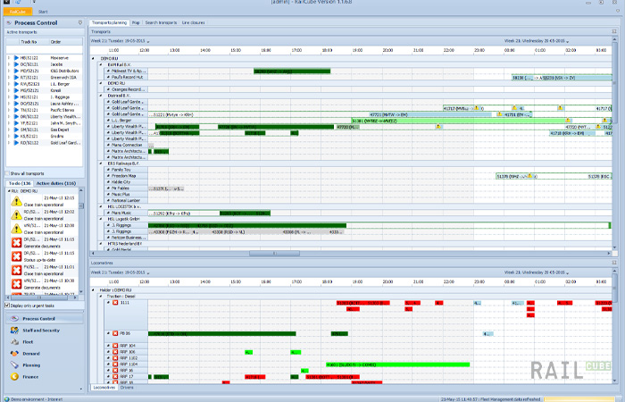Click the blue play icon for Gas Depot
Screen dimensions: 625x402
click(x=16, y=130)
